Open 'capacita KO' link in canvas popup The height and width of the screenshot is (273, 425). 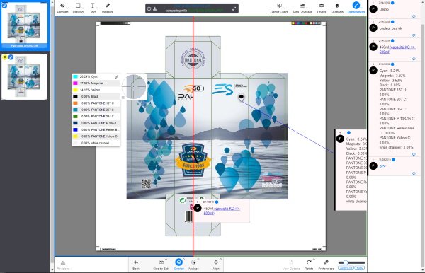click(222, 211)
